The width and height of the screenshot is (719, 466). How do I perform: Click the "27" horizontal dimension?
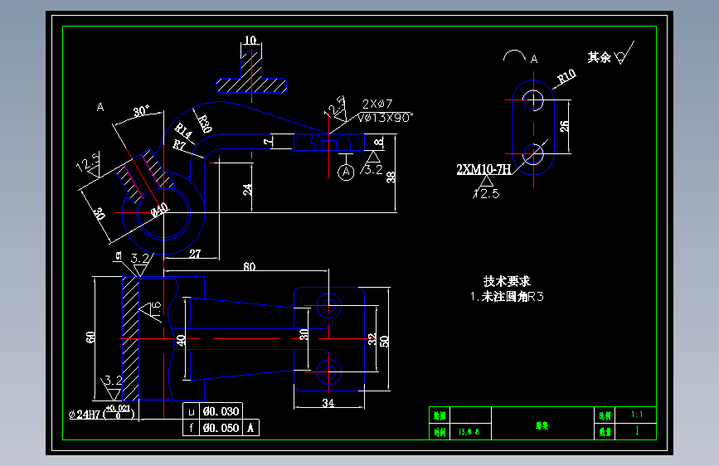195,254
